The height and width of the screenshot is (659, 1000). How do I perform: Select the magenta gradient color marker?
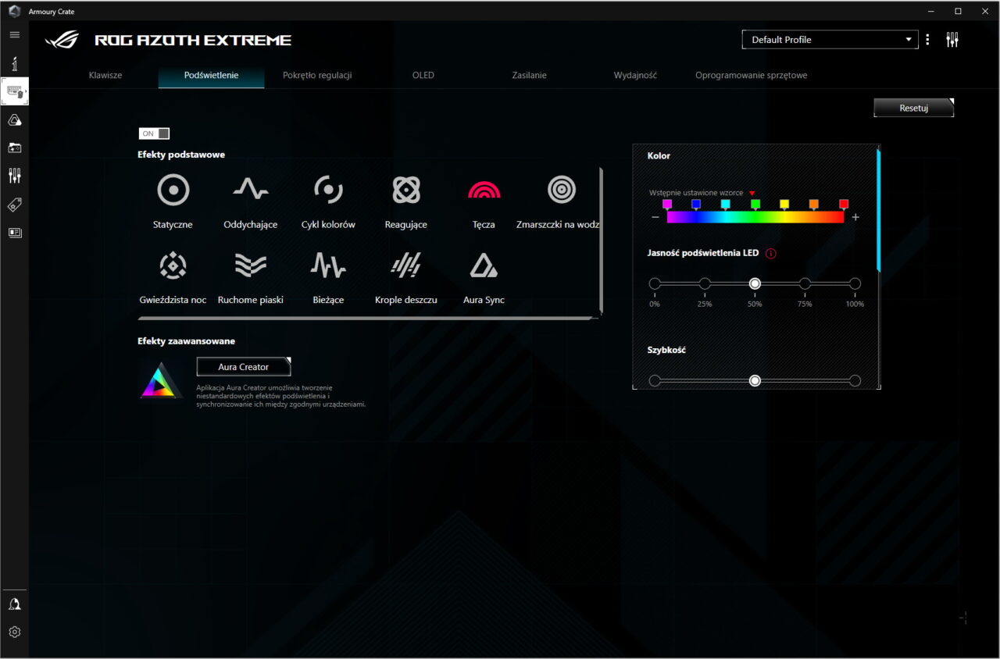(667, 205)
